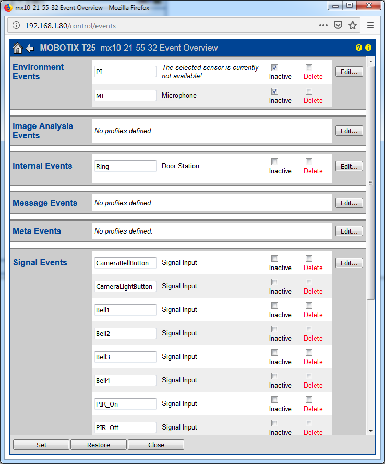Save page to Pocket icon
385x464 pixels.
coord(338,25)
